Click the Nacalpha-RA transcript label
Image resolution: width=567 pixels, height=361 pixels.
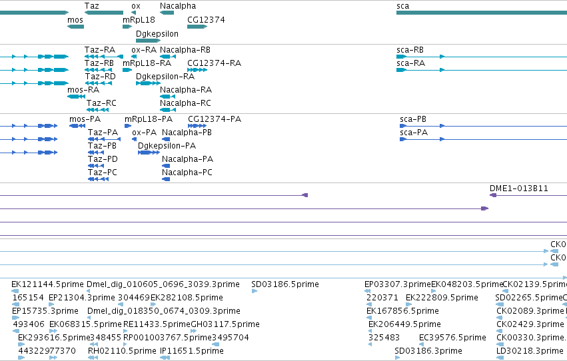click(186, 90)
